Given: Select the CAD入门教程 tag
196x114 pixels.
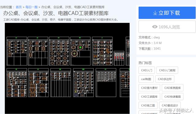Looking at the screenshot, I should (x=167, y=70).
